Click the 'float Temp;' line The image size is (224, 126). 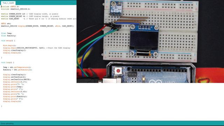7,33
